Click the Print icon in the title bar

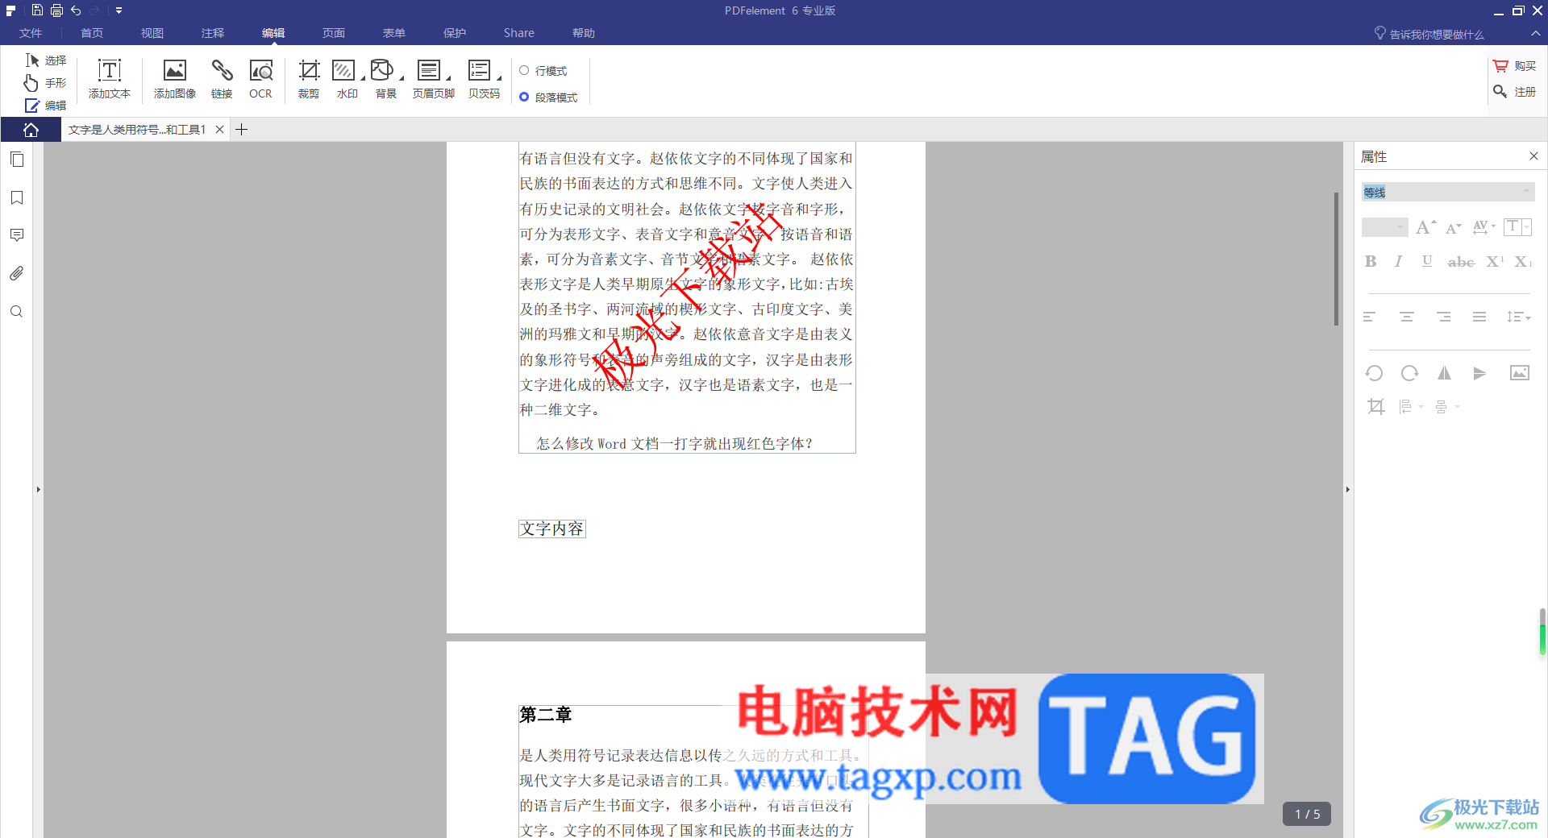click(56, 10)
